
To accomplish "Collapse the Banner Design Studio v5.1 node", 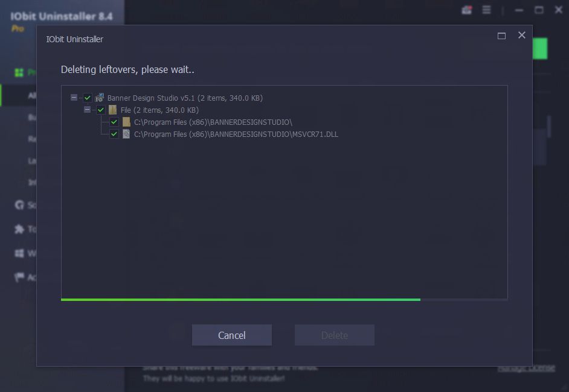I will click(x=74, y=98).
